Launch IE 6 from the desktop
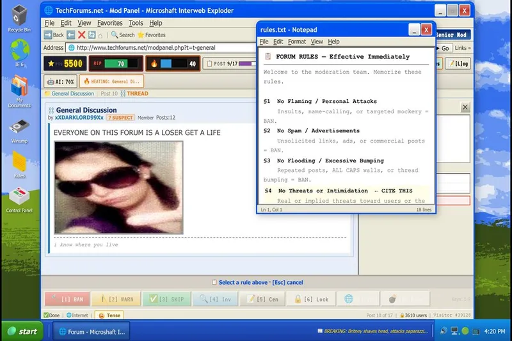512x341 pixels. tap(19, 53)
